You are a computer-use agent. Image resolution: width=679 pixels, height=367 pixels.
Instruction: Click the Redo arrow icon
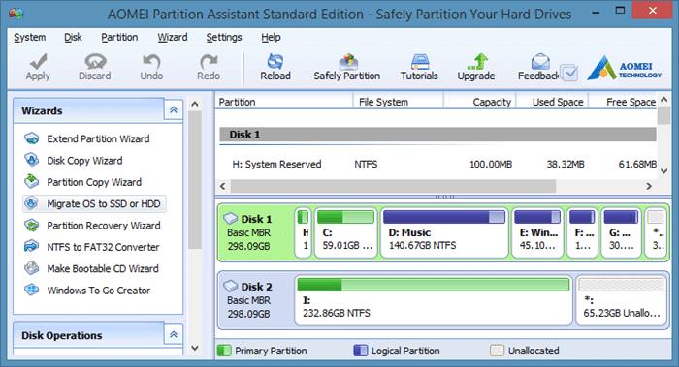(209, 61)
